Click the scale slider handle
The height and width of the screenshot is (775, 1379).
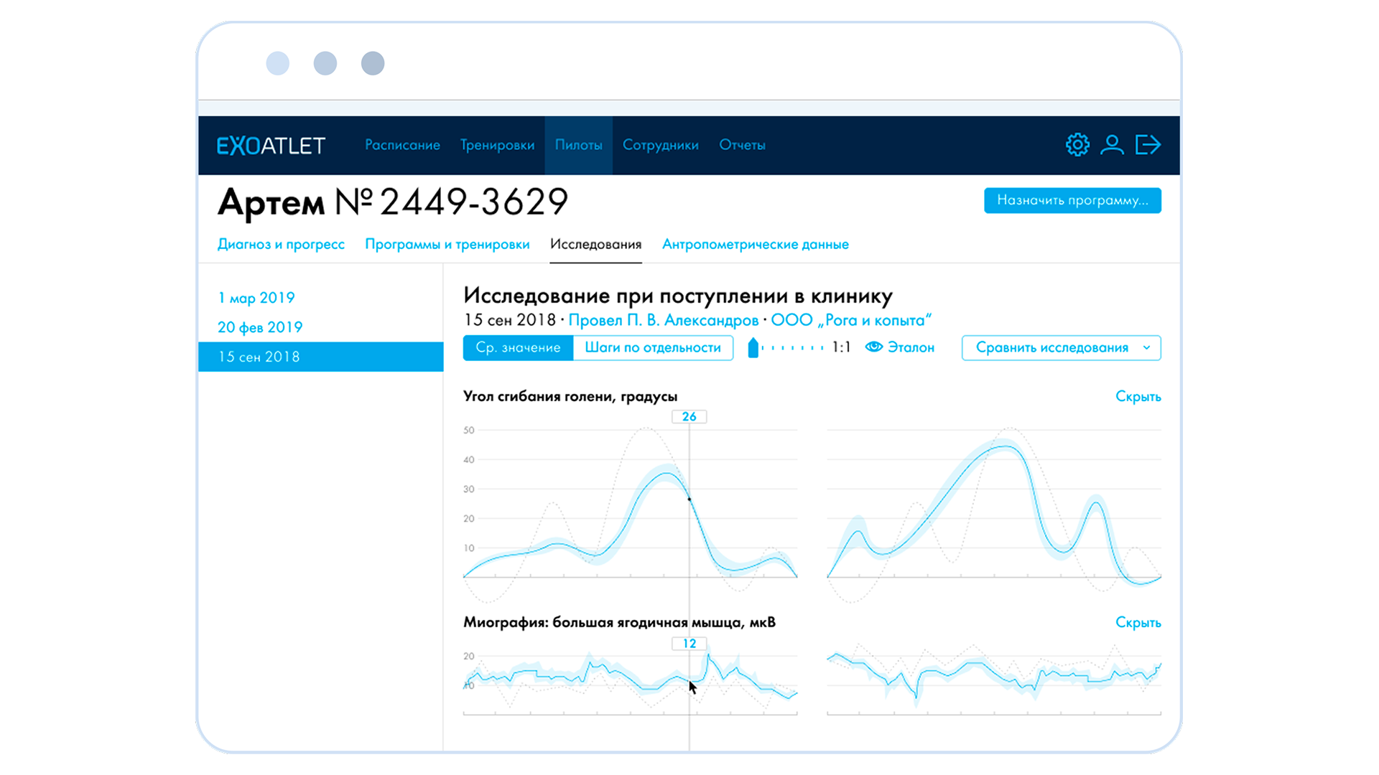point(753,348)
